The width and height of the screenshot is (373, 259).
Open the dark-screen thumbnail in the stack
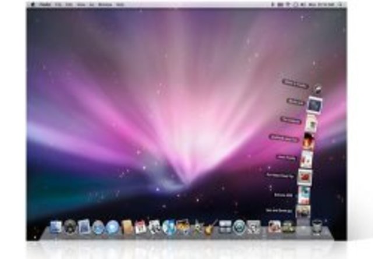click(x=315, y=104)
